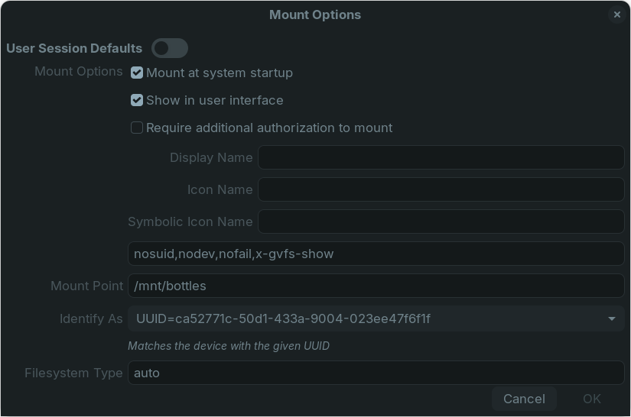The image size is (631, 417).
Task: Click the nosuid,nodev,nofail options field
Action: (x=376, y=254)
